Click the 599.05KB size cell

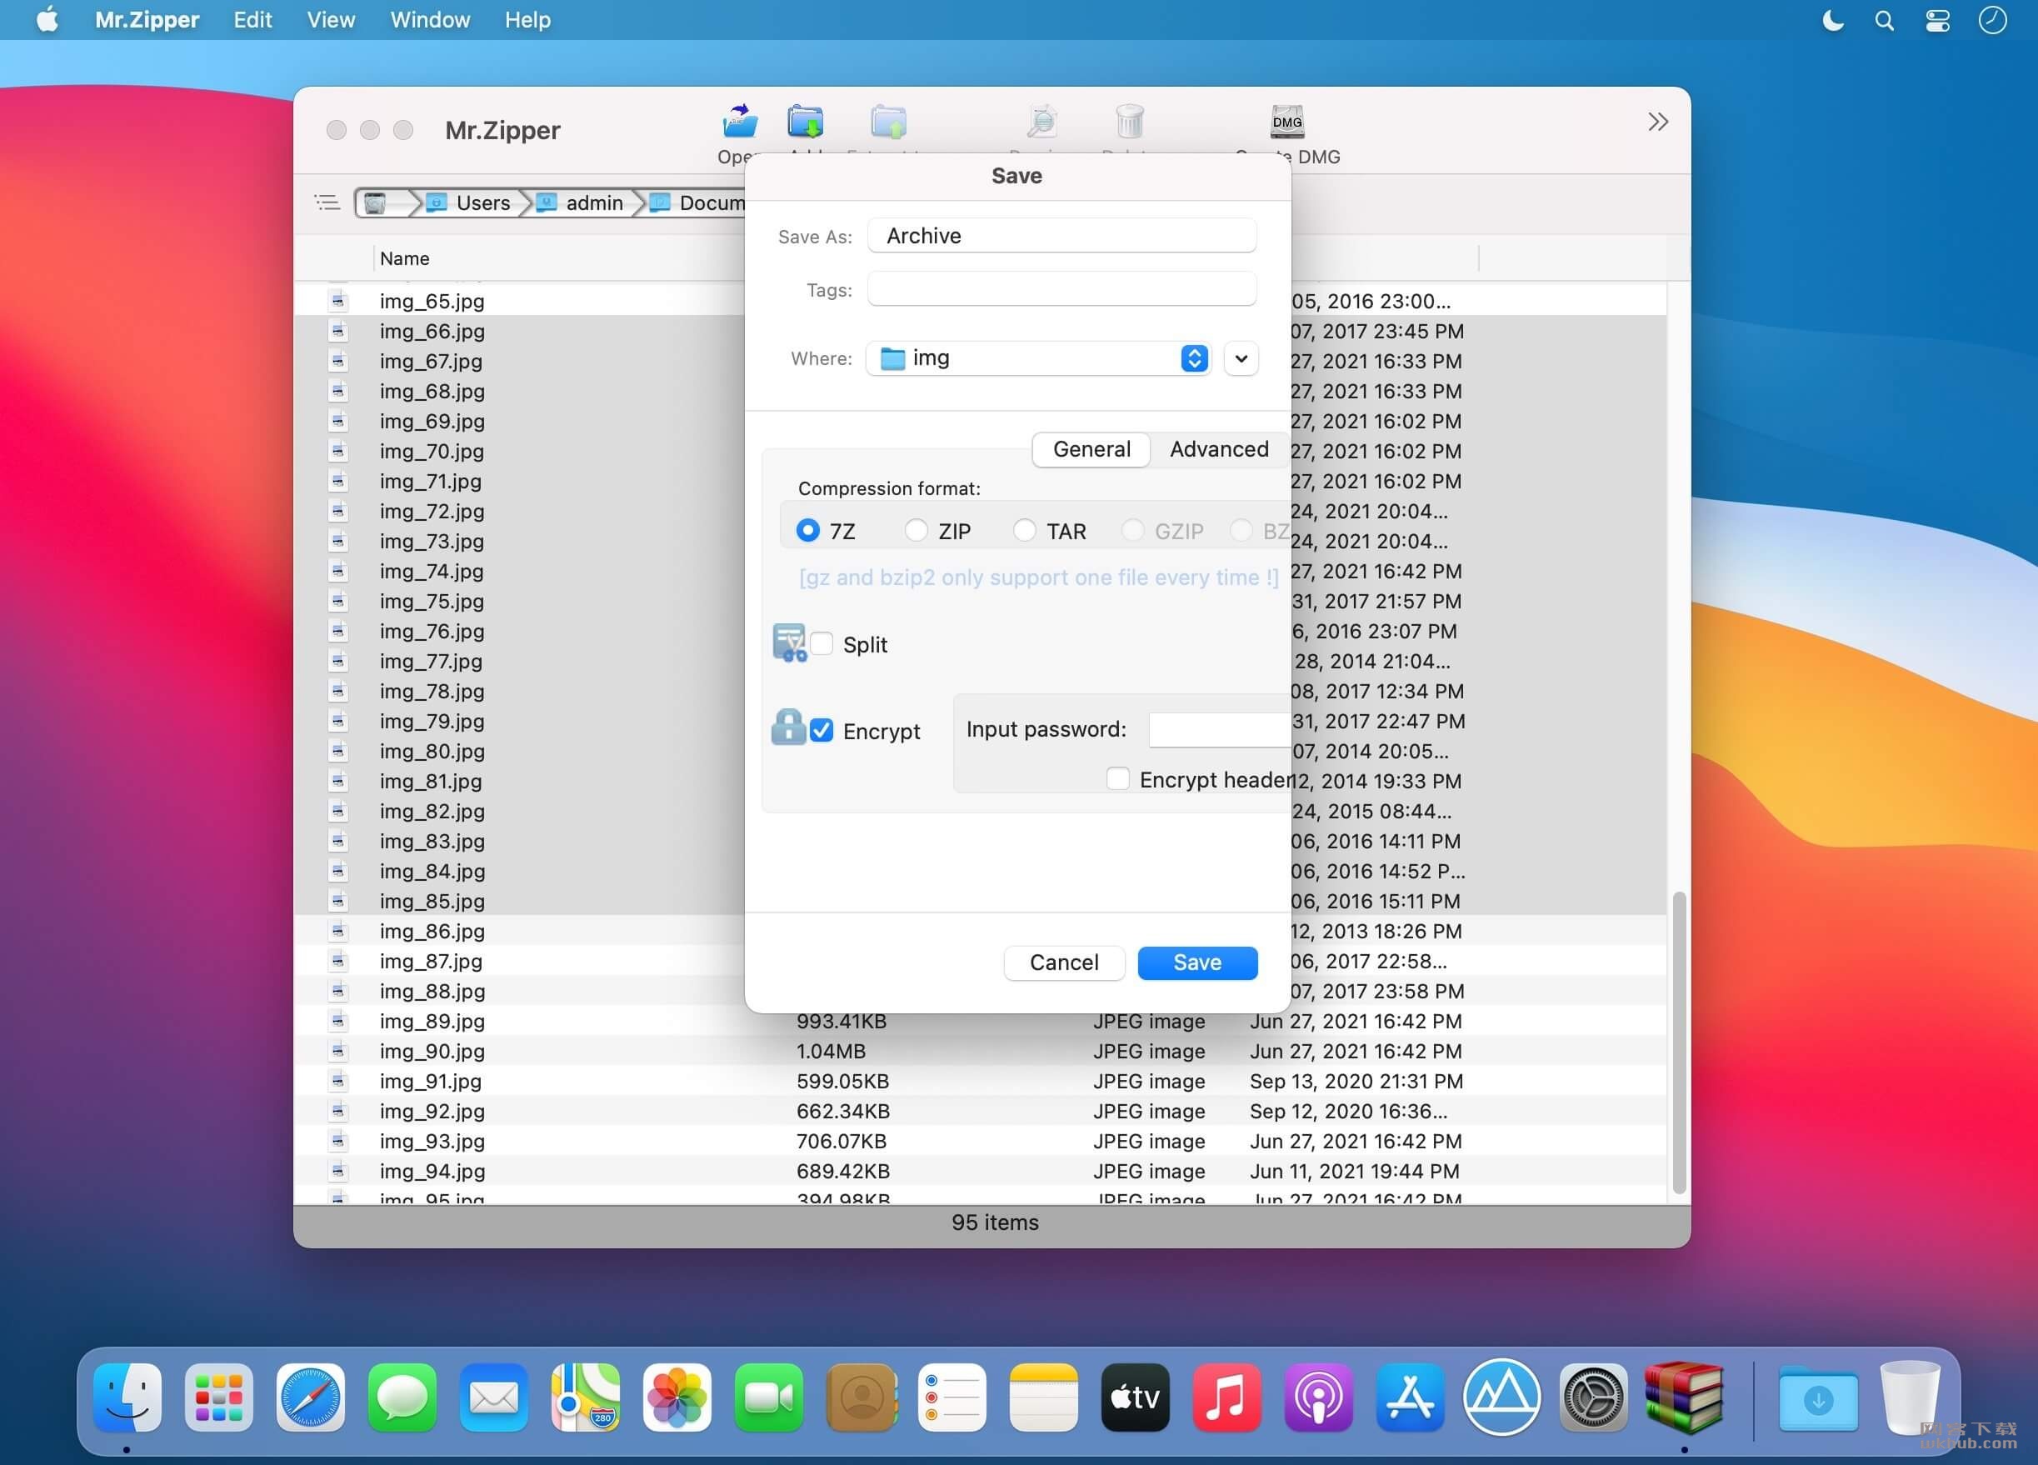pyautogui.click(x=842, y=1081)
